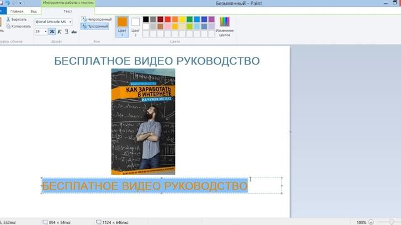The image size is (401, 225).
Task: Click the Цвет 1 foreground color button
Action: pos(122,26)
